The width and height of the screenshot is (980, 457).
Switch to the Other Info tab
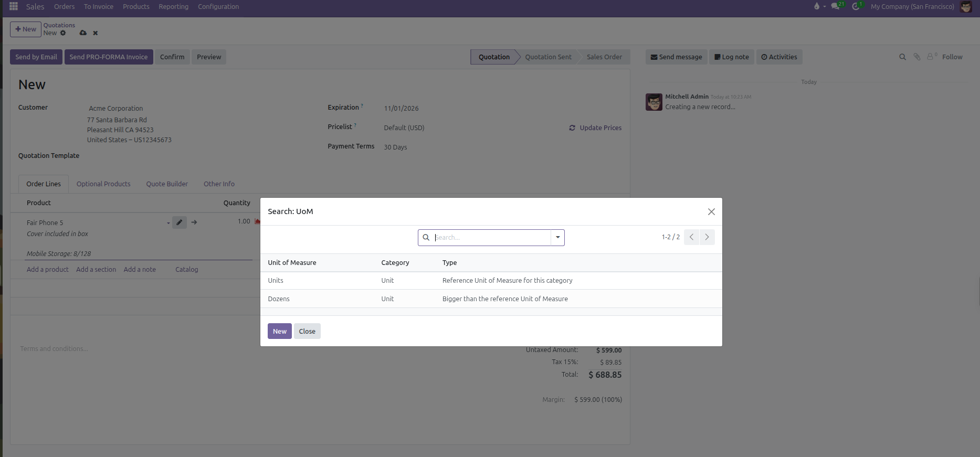coord(219,184)
